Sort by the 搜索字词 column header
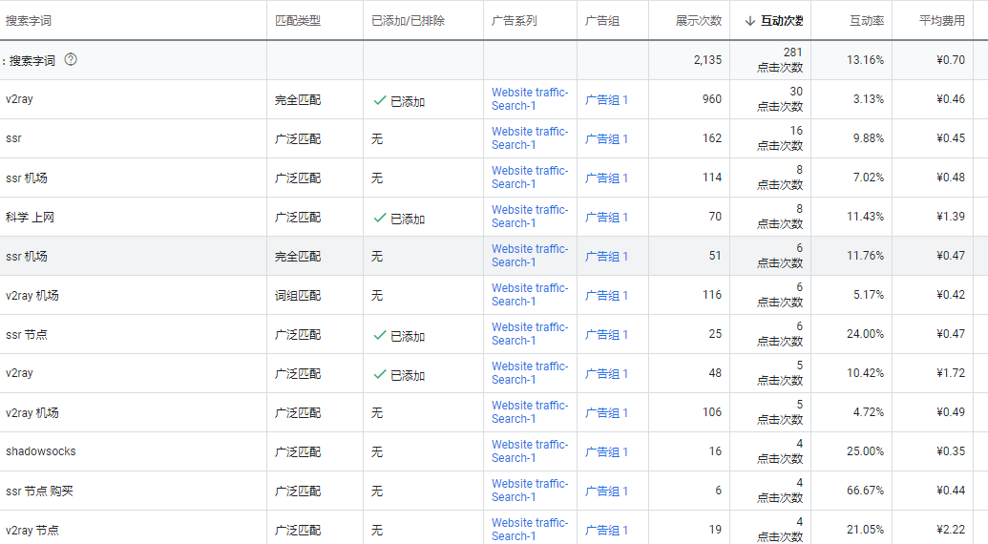 (29, 21)
